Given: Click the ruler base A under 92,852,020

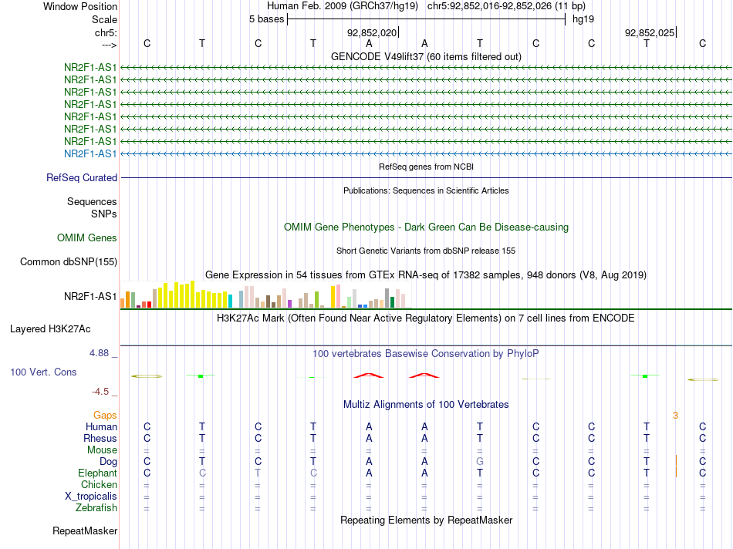Looking at the screenshot, I should click(369, 43).
